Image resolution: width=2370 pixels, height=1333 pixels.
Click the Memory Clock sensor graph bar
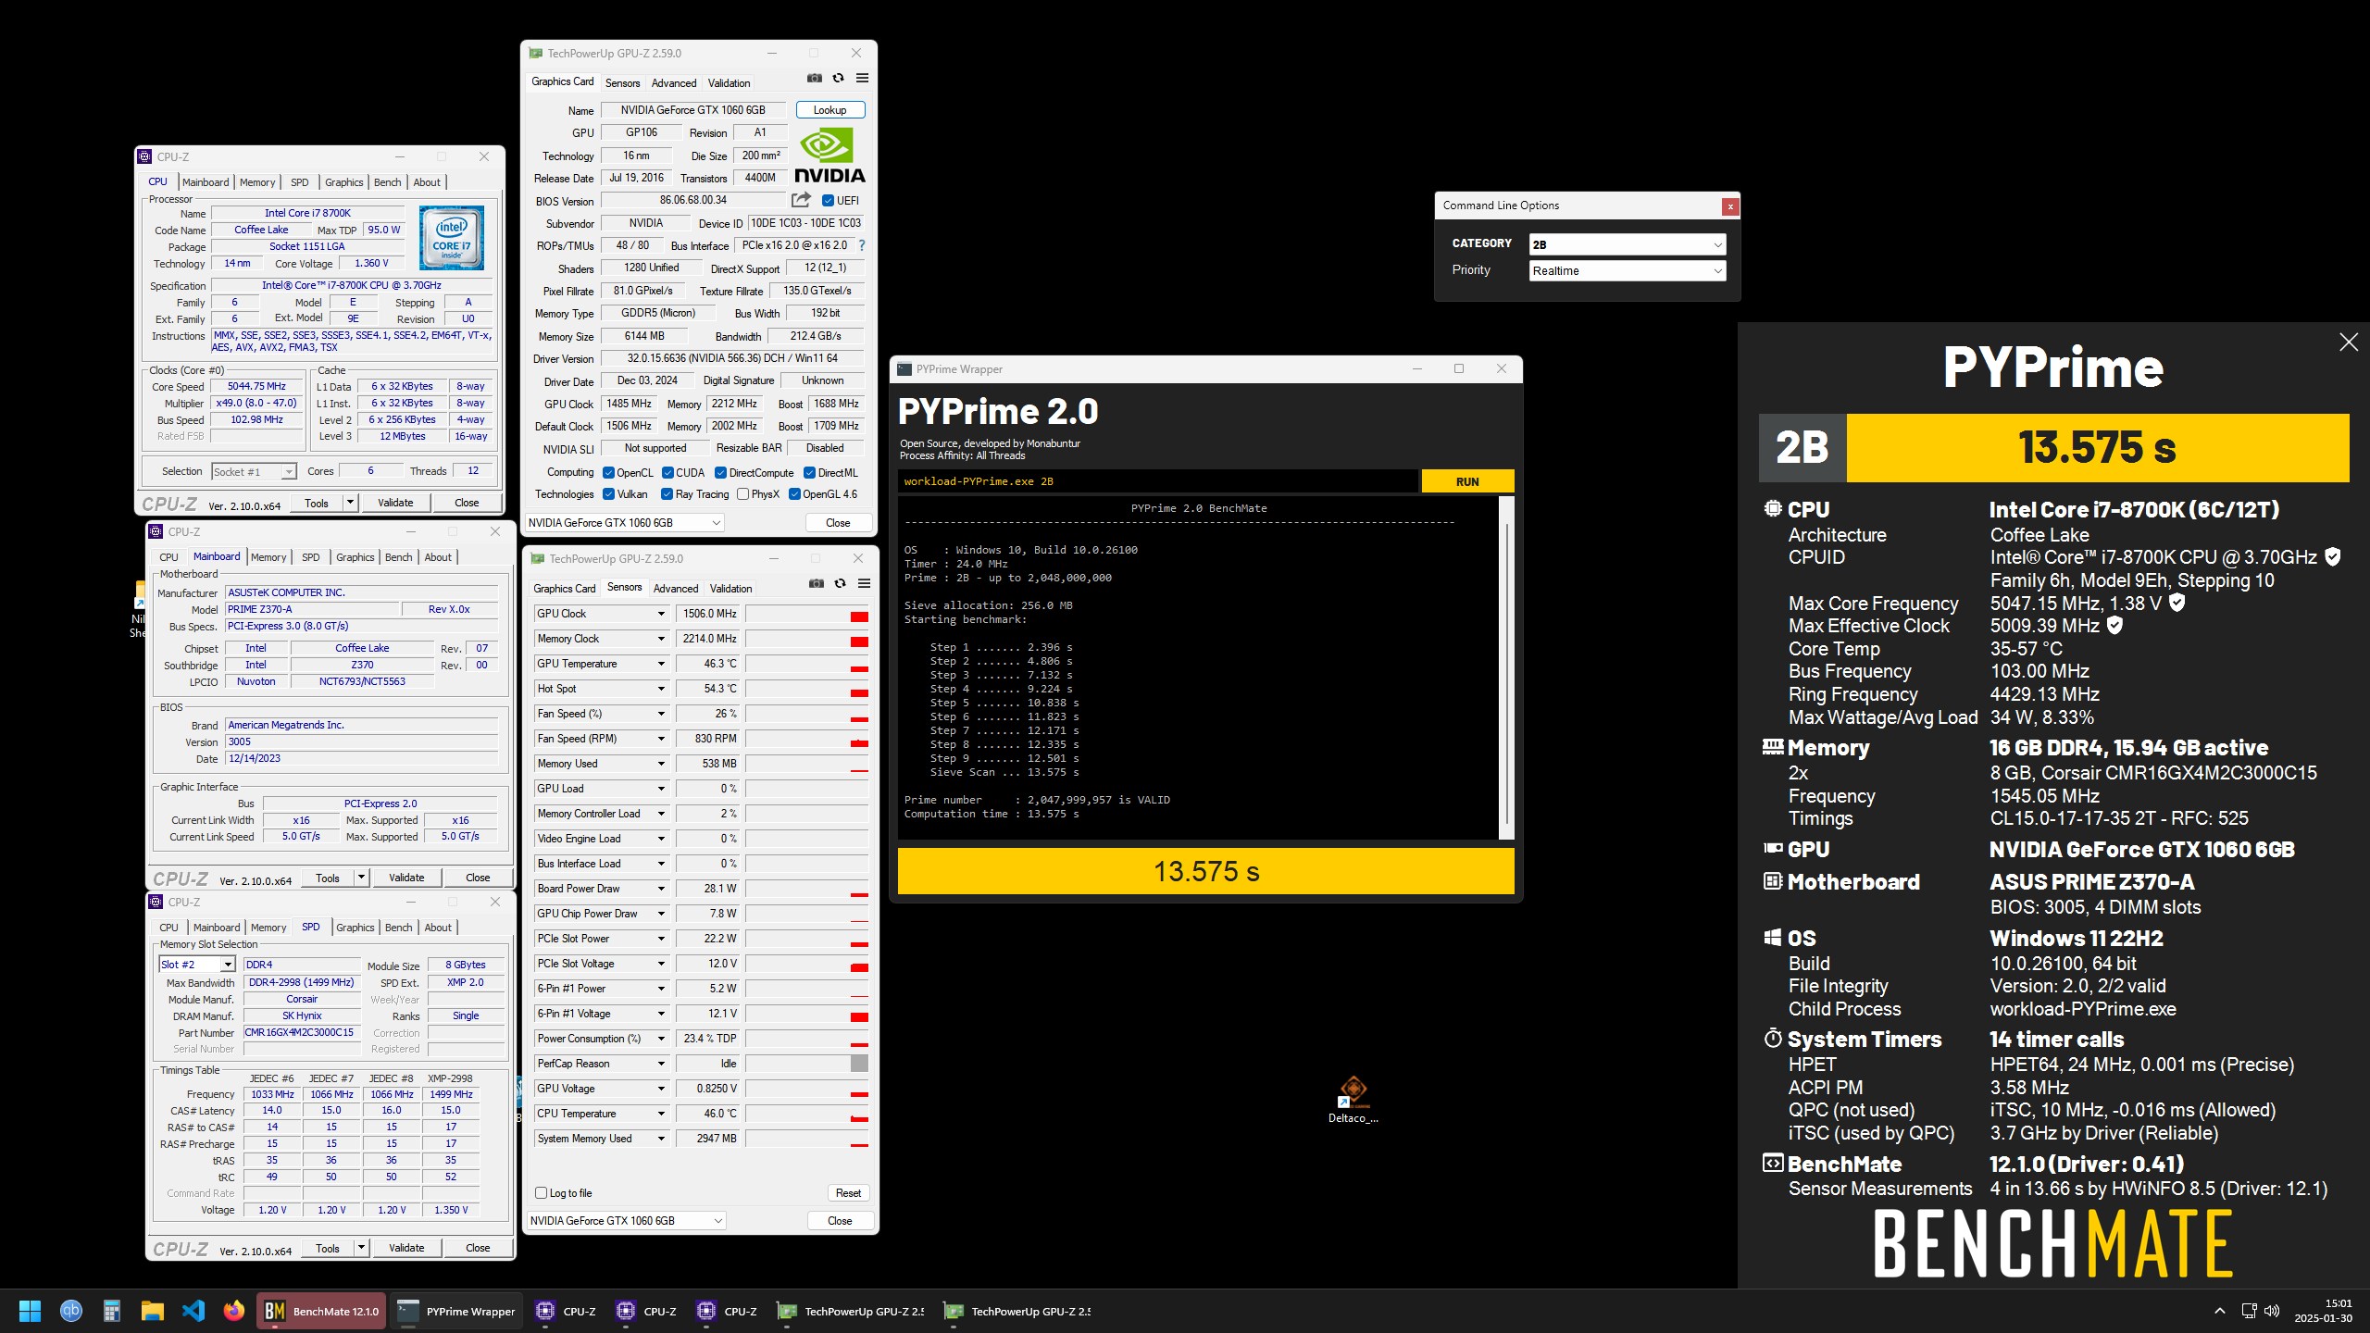[807, 639]
